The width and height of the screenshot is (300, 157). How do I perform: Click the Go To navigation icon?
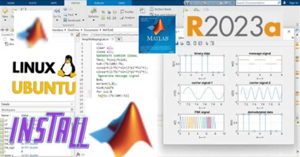57,11
